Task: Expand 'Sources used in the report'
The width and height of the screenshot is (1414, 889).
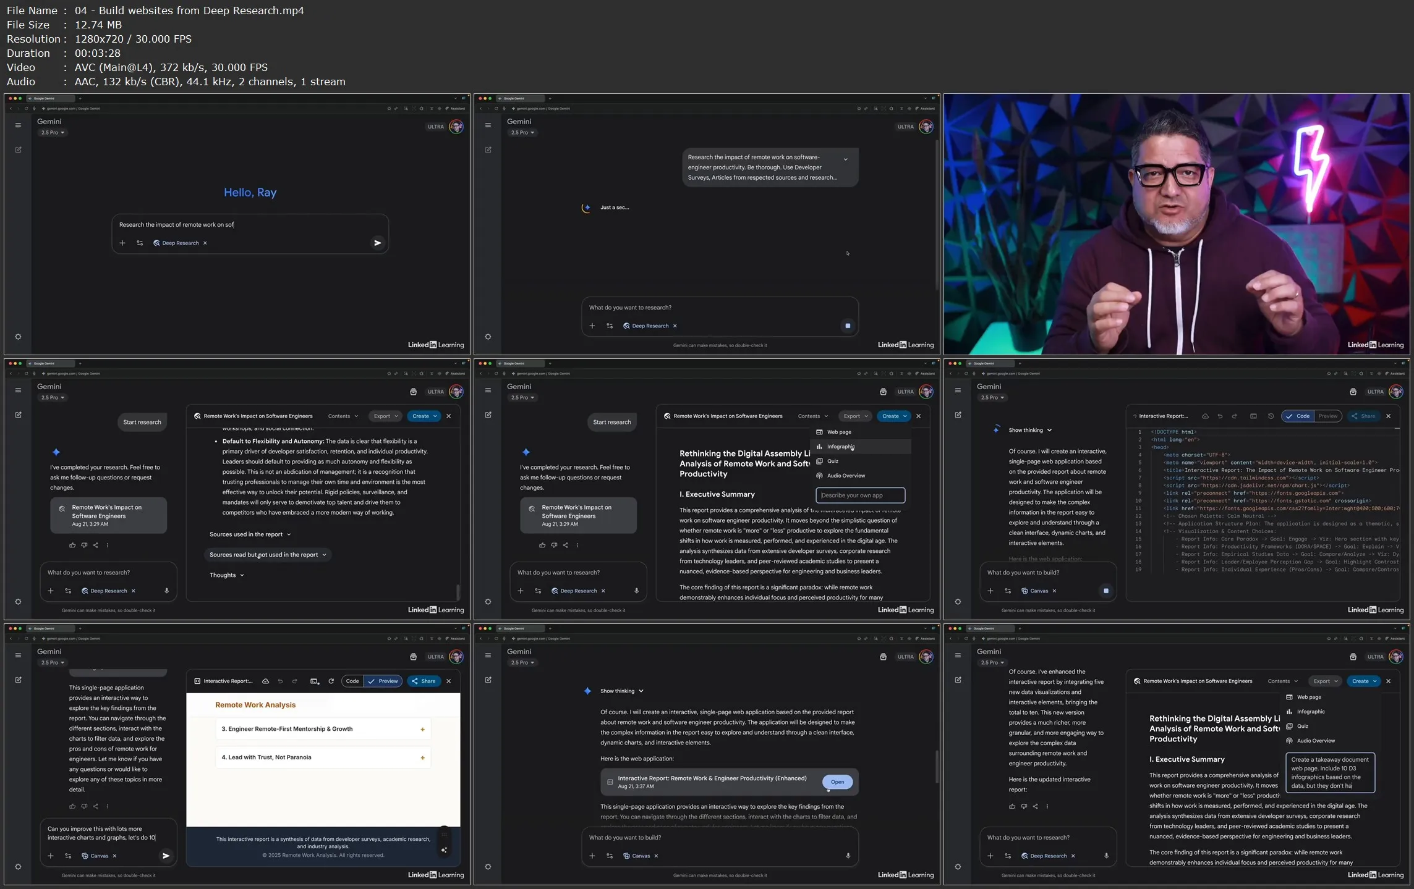Action: tap(250, 534)
